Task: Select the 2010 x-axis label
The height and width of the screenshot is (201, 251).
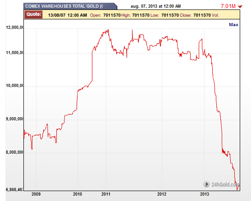Action: 78,194
